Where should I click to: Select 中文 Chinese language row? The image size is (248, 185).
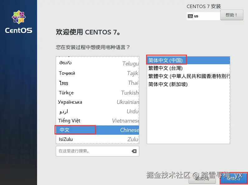pyautogui.click(x=98, y=130)
